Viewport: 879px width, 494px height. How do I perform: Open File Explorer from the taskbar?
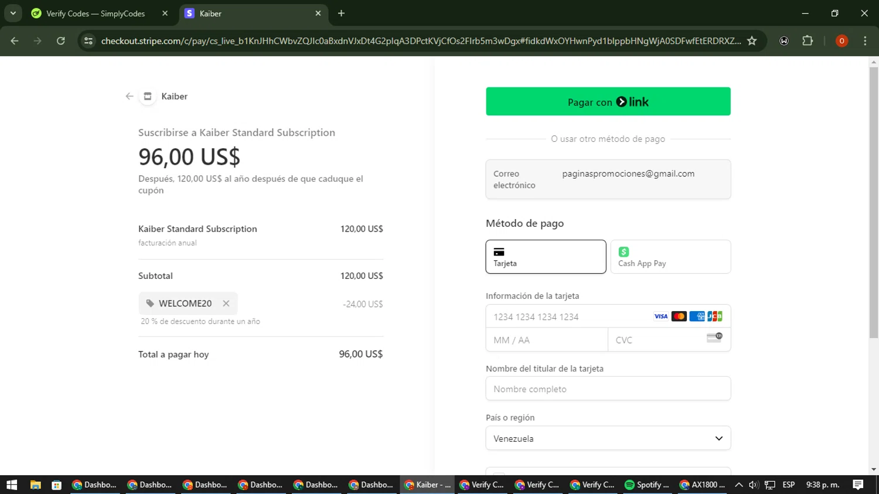point(35,485)
